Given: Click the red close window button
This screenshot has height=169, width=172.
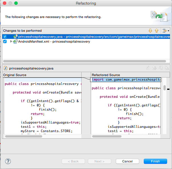Looking at the screenshot, I should 5,3.
